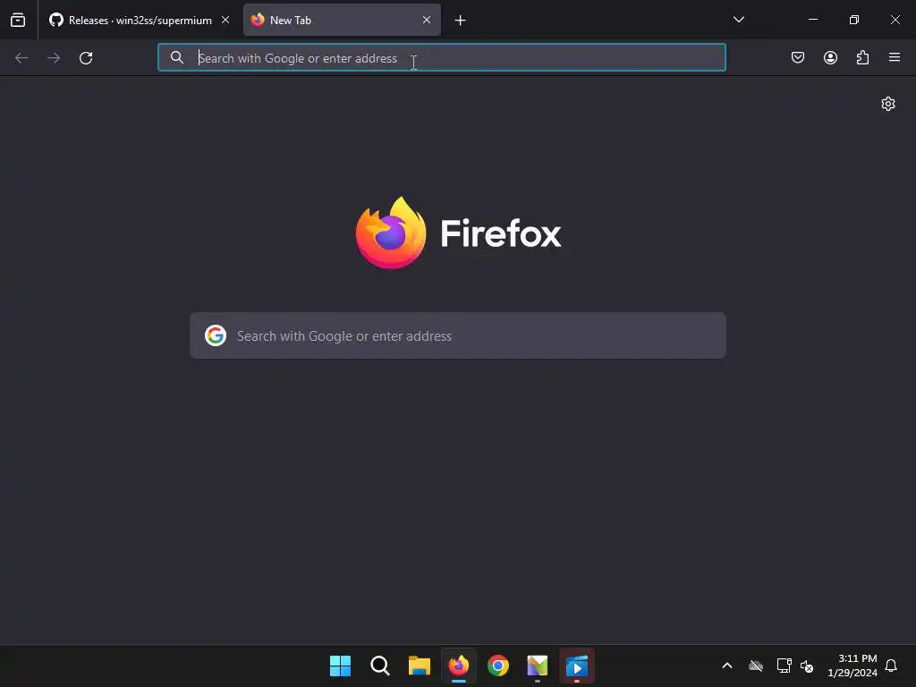This screenshot has width=916, height=687.
Task: Go back one page
Action: [21, 58]
